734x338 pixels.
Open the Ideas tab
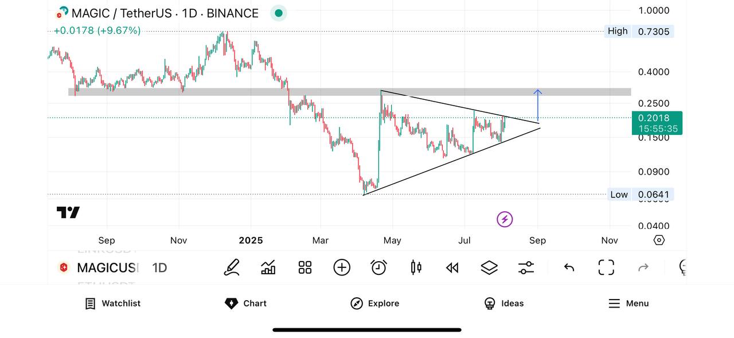point(504,304)
